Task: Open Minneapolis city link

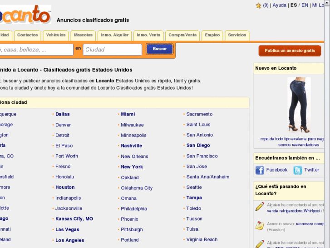Action: (133, 135)
